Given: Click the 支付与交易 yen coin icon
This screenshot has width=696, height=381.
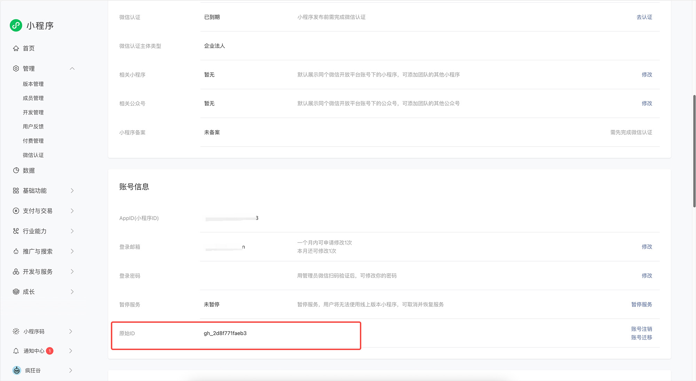Looking at the screenshot, I should [16, 211].
